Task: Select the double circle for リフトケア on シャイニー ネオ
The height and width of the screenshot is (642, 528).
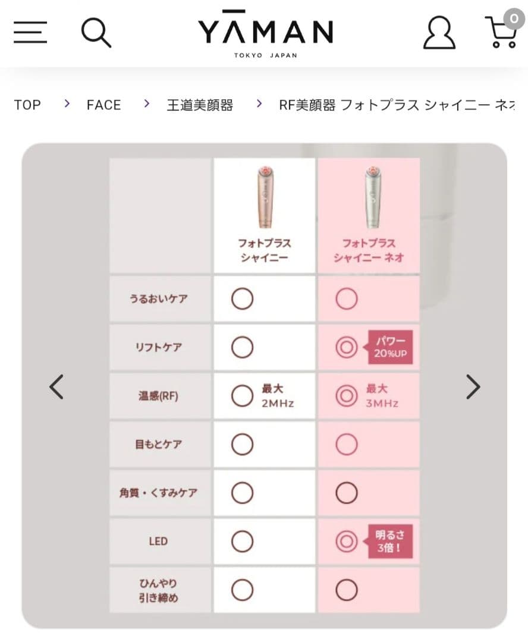Action: pyautogui.click(x=346, y=347)
